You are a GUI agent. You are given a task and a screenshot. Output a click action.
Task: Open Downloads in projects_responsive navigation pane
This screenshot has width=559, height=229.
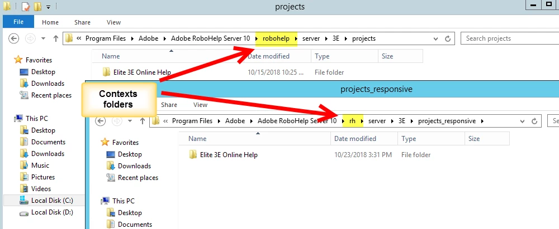click(x=129, y=166)
